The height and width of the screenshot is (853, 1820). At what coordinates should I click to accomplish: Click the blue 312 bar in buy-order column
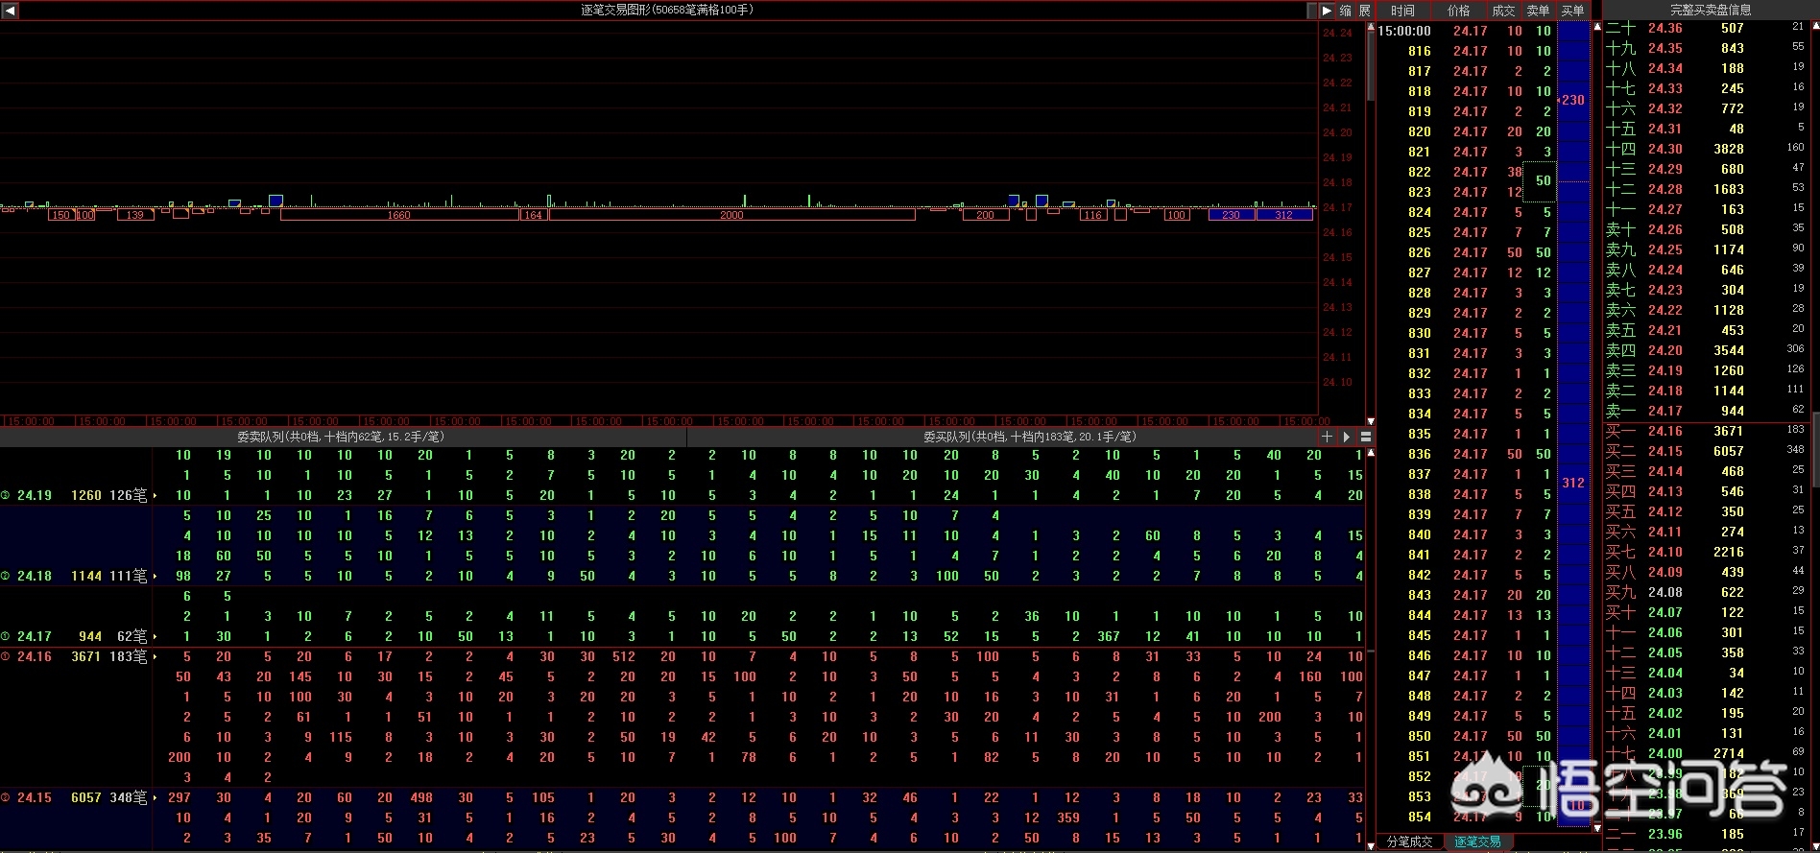(1573, 483)
